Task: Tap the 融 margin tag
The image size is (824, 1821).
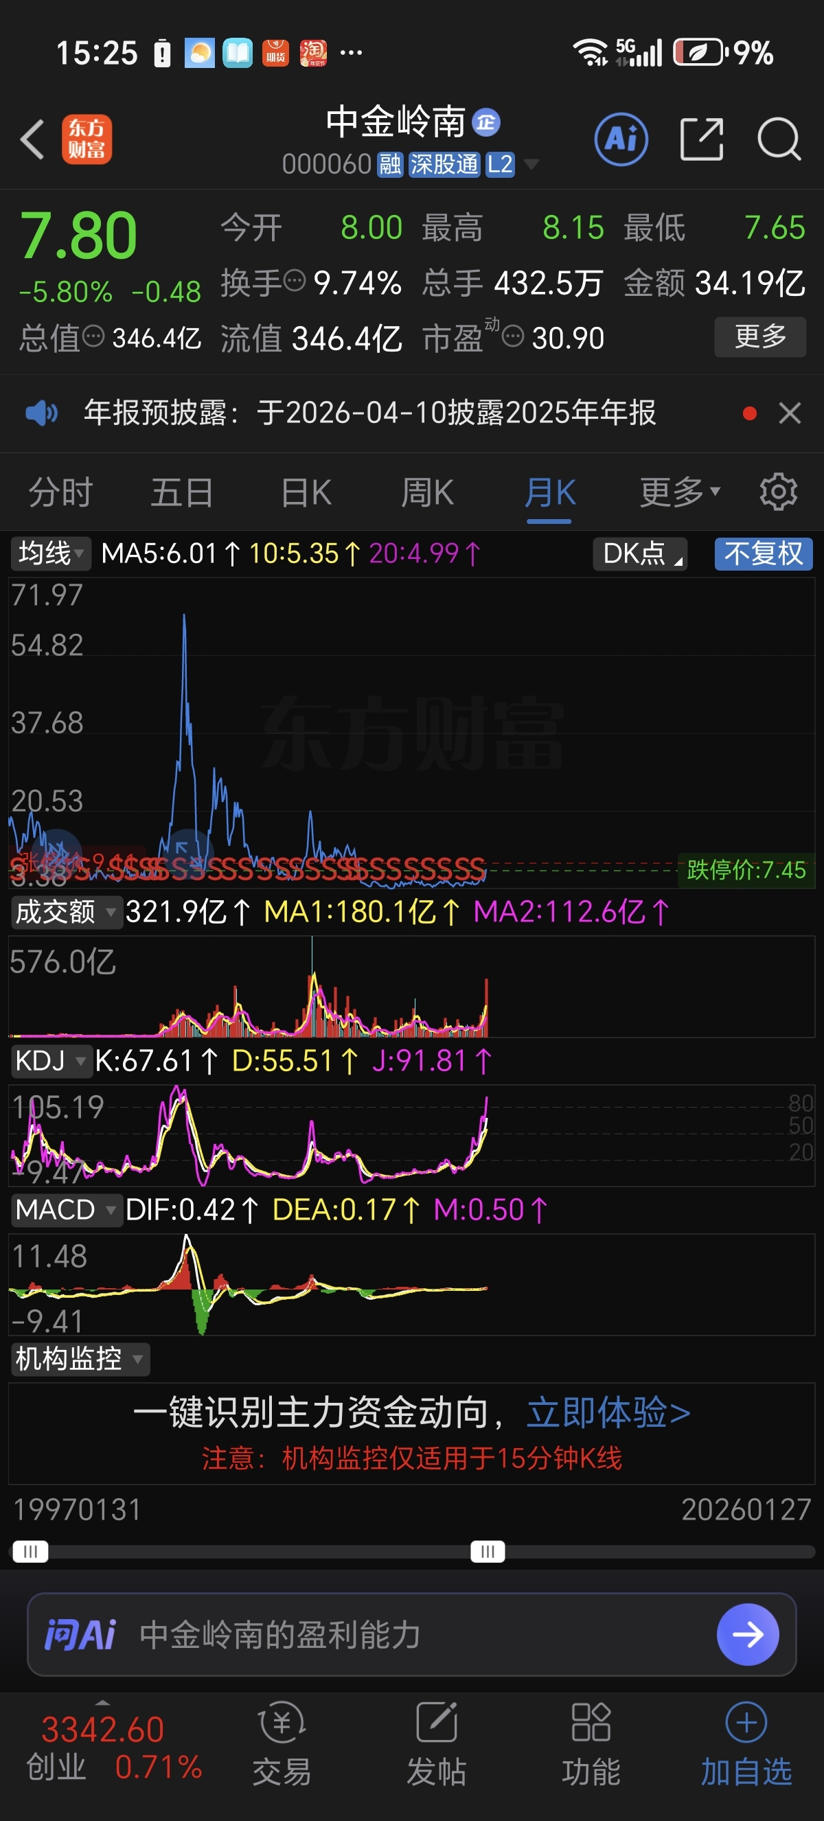Action: [389, 165]
